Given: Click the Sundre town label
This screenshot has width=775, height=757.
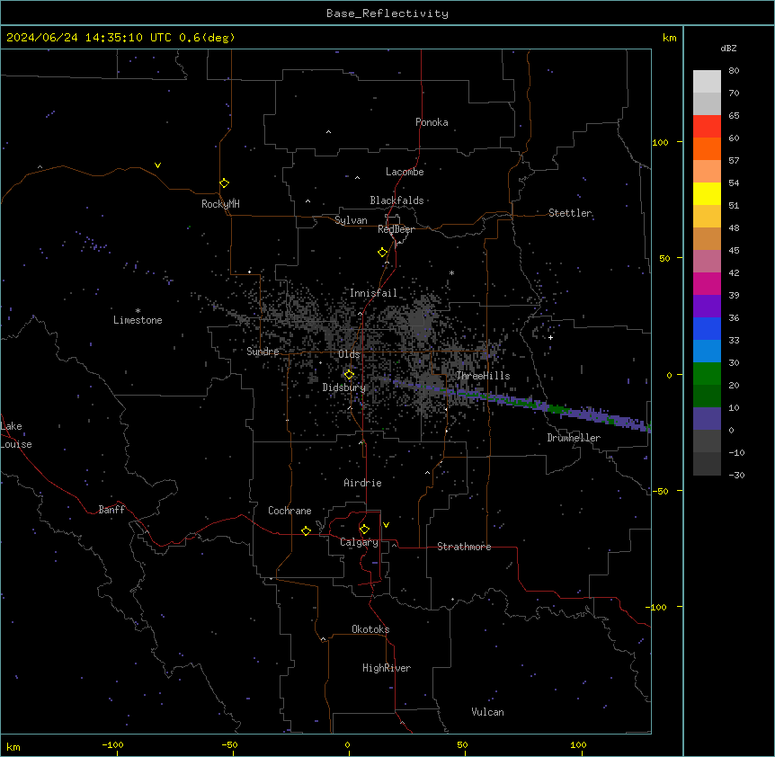Looking at the screenshot, I should [x=263, y=352].
